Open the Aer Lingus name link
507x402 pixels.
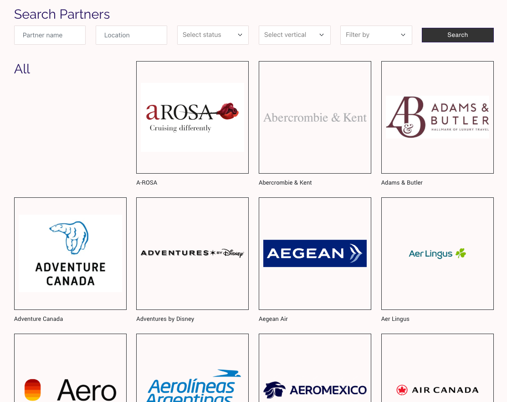click(395, 319)
